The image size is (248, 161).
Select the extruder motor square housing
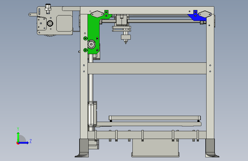64,23
